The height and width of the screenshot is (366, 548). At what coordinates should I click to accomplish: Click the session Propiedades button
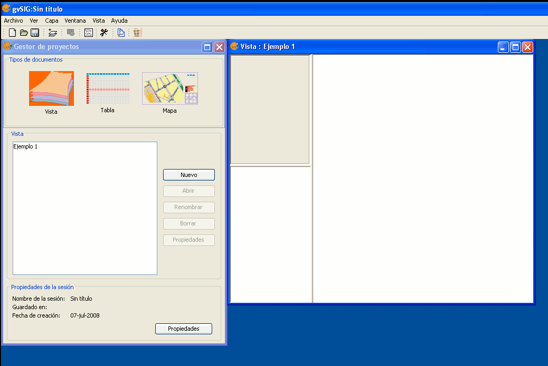[184, 329]
